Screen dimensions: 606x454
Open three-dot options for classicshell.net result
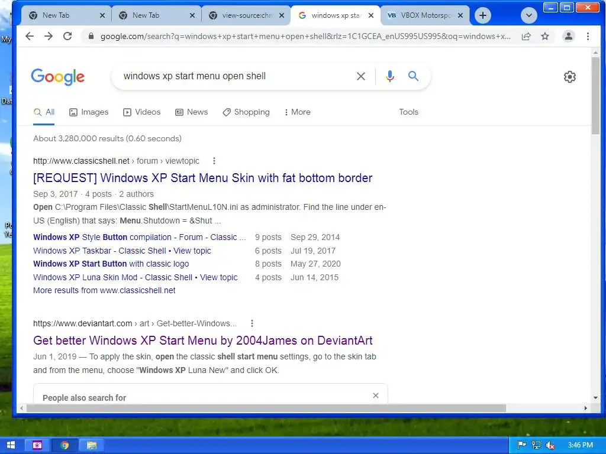click(214, 161)
